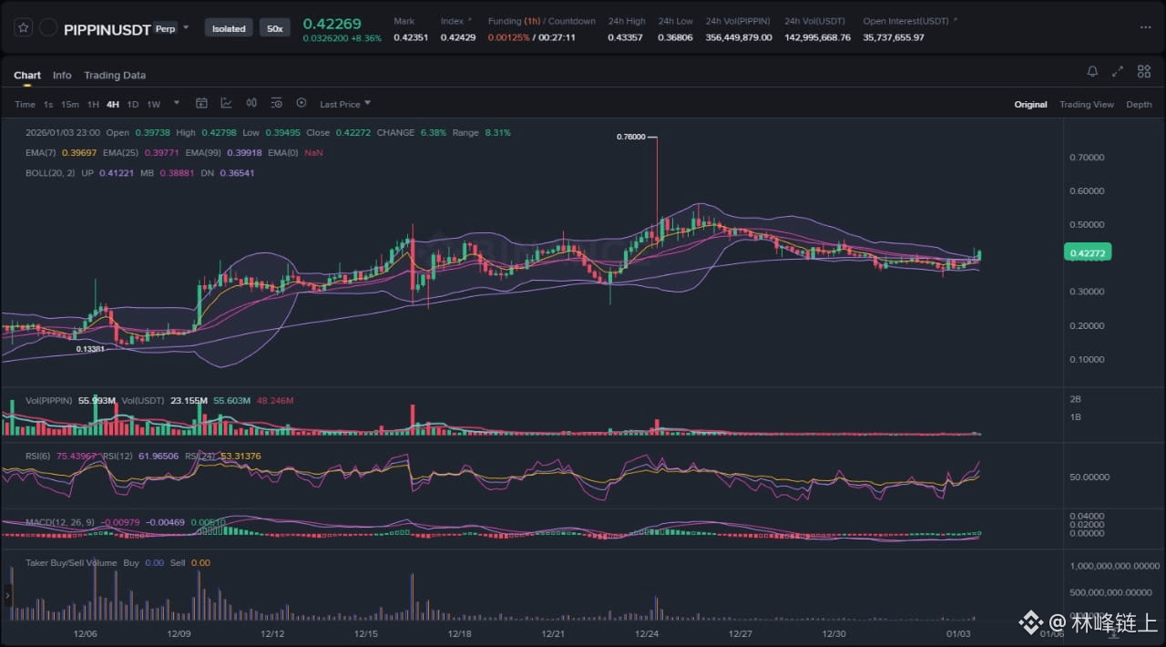The height and width of the screenshot is (647, 1166).
Task: Change candlestick chart type icon
Action: pos(251,104)
